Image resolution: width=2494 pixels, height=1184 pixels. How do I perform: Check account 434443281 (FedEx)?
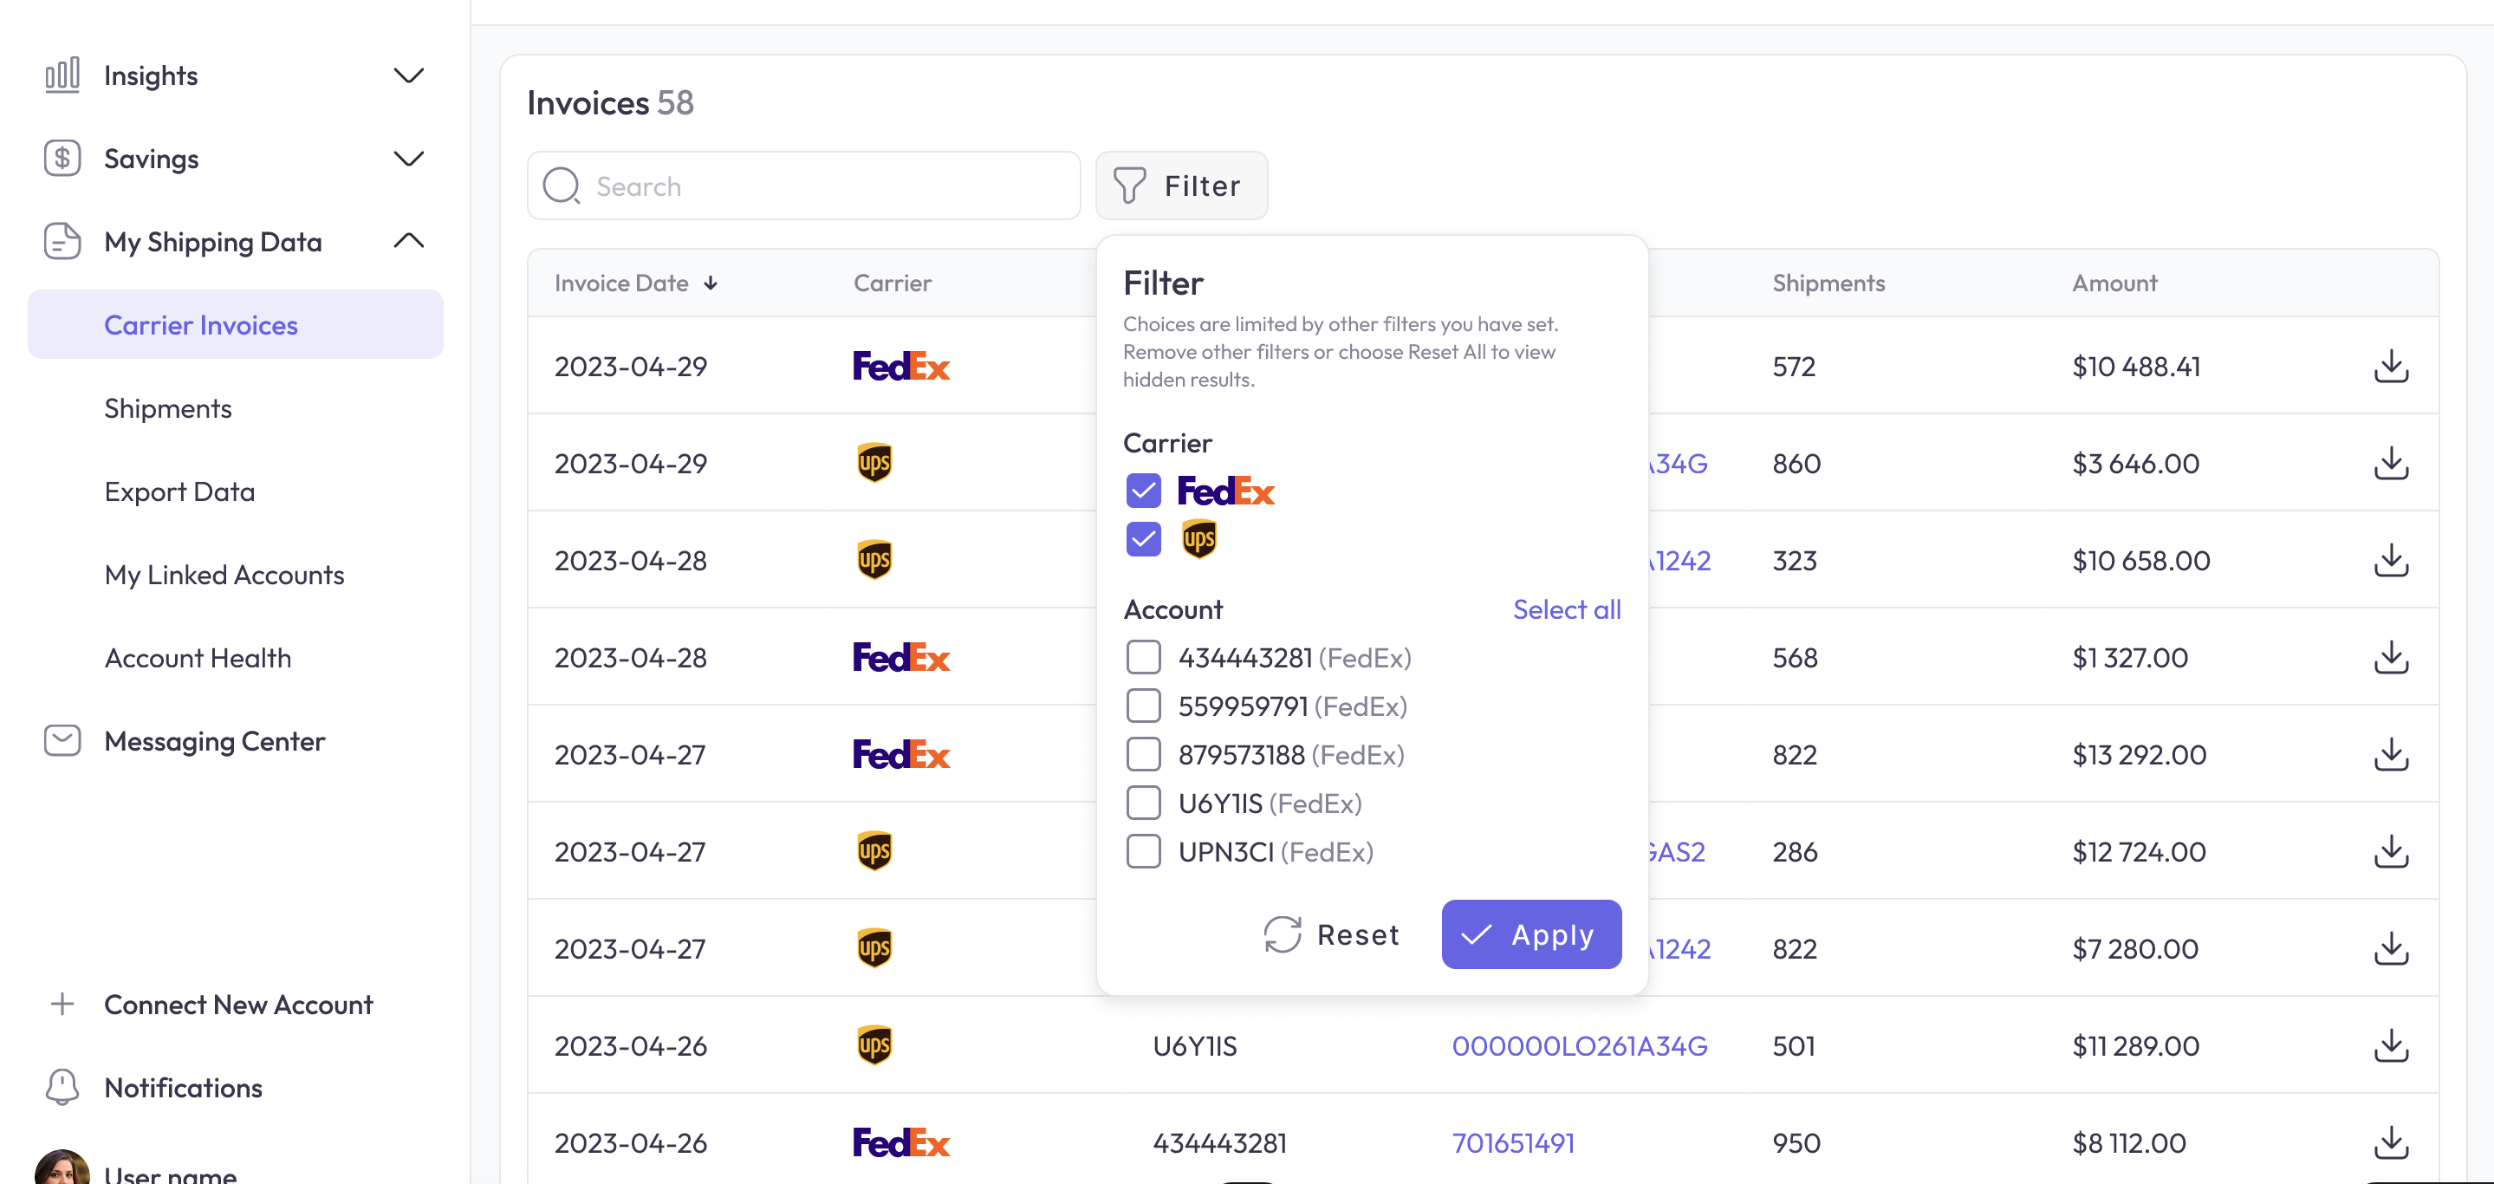1143,657
